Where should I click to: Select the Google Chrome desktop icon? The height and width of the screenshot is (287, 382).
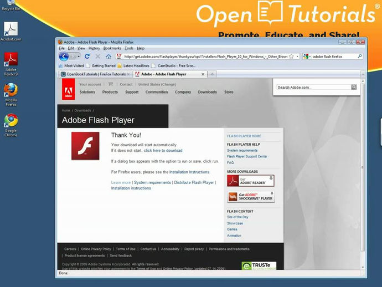(11, 125)
